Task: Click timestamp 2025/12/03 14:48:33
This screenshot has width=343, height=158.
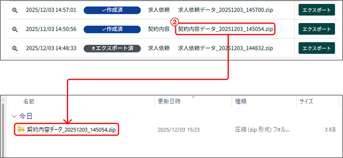Action: [x=51, y=48]
